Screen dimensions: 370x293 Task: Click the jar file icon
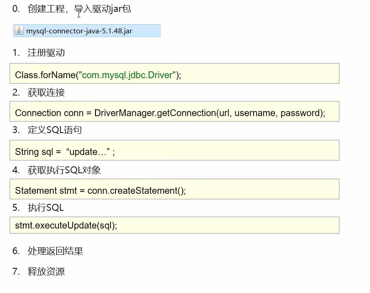point(19,31)
